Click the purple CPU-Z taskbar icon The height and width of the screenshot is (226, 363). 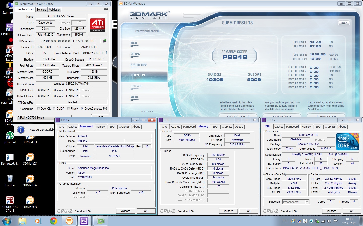pos(84,221)
